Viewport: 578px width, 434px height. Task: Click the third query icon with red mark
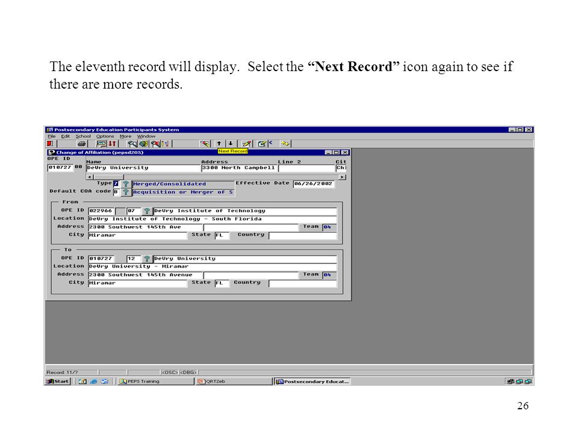(155, 143)
